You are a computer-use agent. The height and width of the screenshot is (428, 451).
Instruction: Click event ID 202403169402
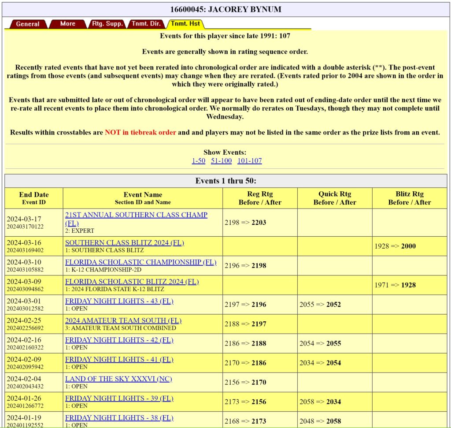click(25, 250)
